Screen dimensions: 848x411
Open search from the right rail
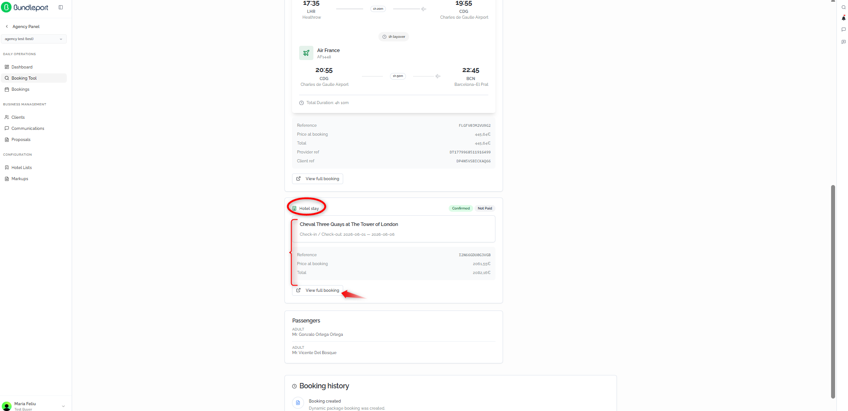tap(844, 8)
